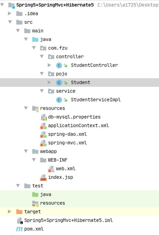The width and height of the screenshot is (159, 235).
Task: Select spring-mvc.xml file
Action: click(x=67, y=143)
